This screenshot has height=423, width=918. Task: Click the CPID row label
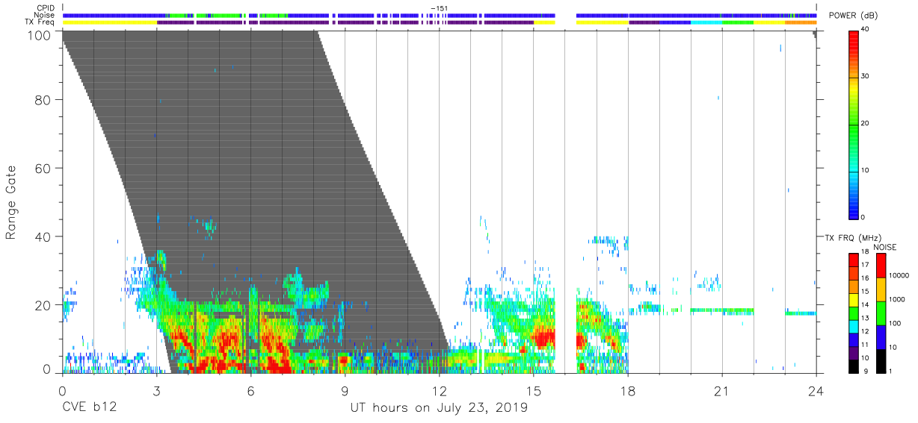(x=46, y=8)
